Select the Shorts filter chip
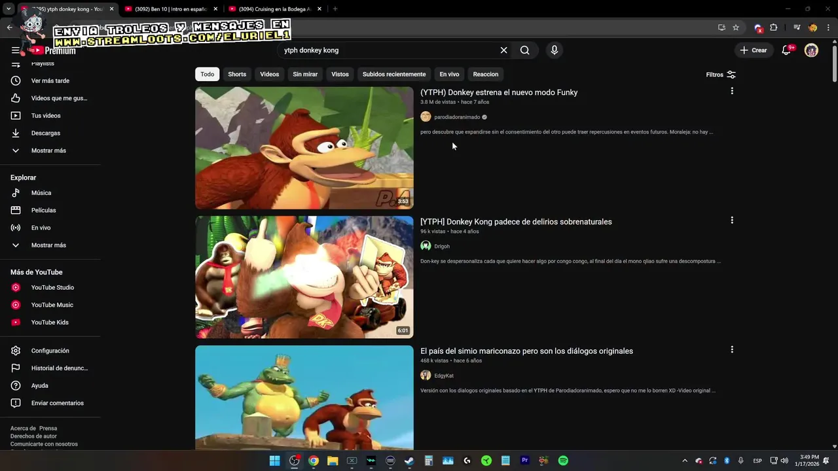Viewport: 838px width, 471px height. [237, 75]
